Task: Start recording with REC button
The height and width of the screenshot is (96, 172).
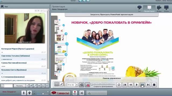Action: pos(75,93)
